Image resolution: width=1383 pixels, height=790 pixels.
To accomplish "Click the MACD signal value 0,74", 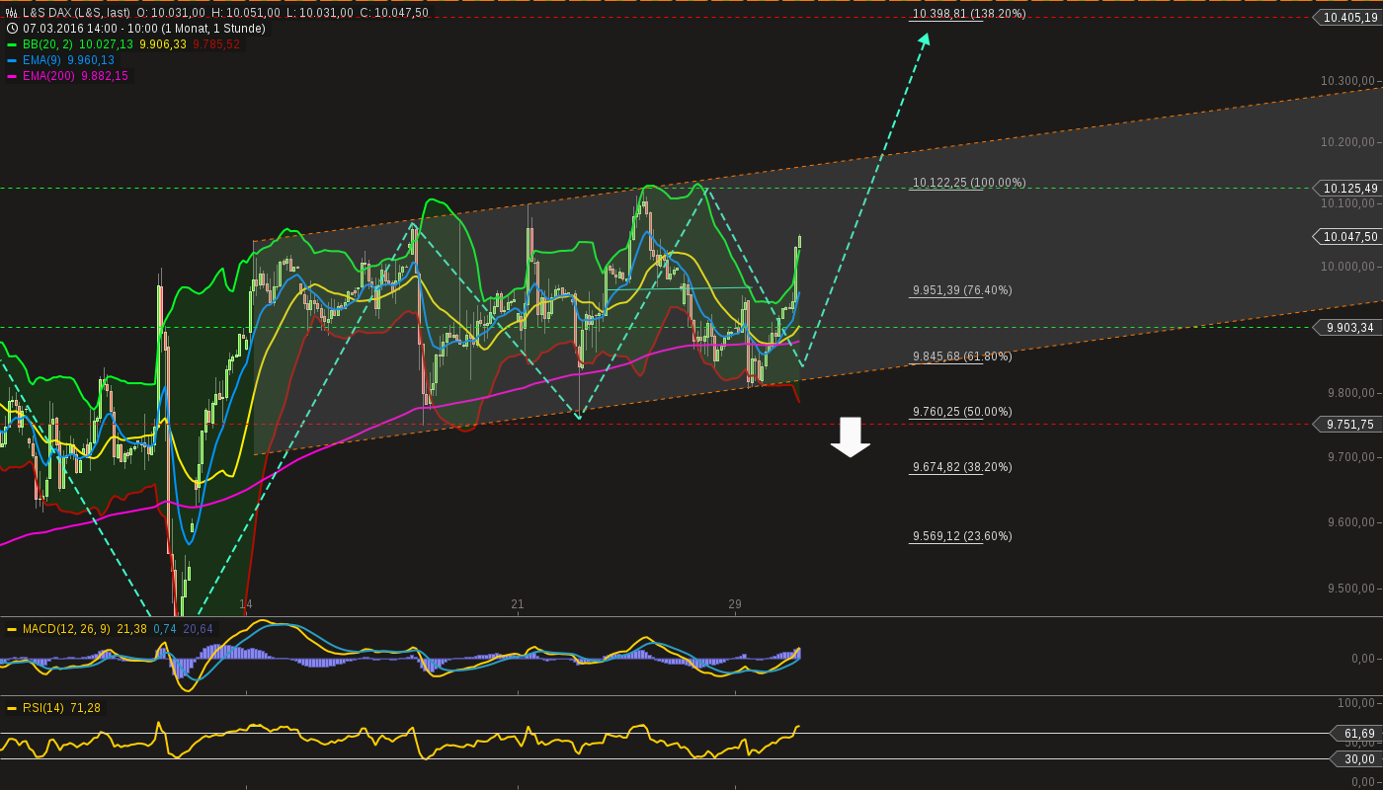I will (x=165, y=629).
